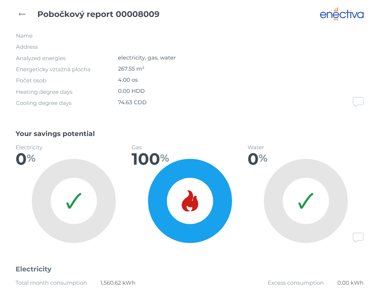Click the "Your savings potential" heading
380x293 pixels.
[55, 134]
